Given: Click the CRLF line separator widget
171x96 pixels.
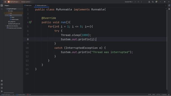Looking at the screenshot, I should (x=154, y=95).
